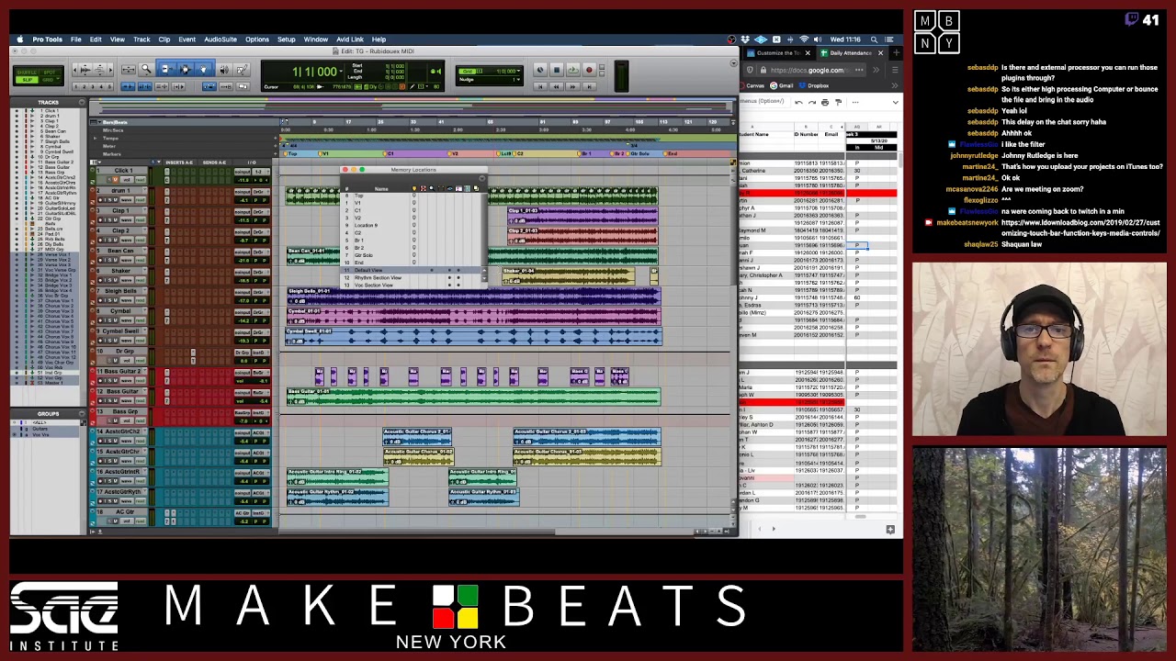The image size is (1176, 661).
Task: Open the AudioSuite menu
Action: click(x=220, y=39)
